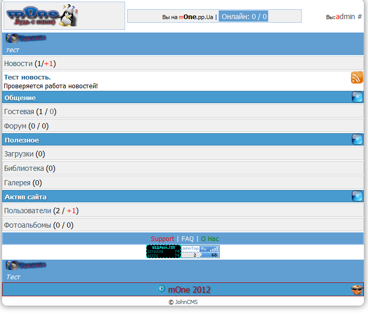This screenshot has width=368, height=319.
Task: Open the Библиотека library page
Action: (24, 168)
